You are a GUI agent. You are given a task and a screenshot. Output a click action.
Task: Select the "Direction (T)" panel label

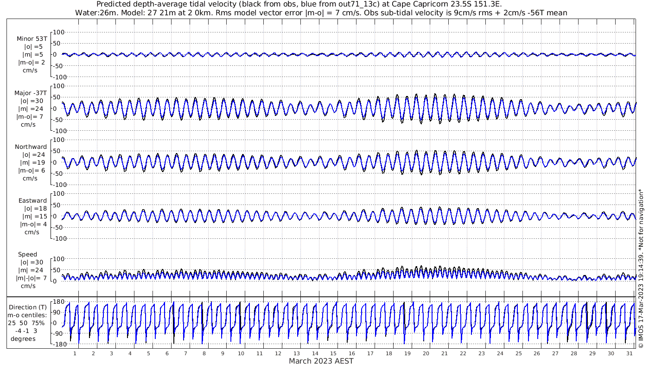point(28,307)
